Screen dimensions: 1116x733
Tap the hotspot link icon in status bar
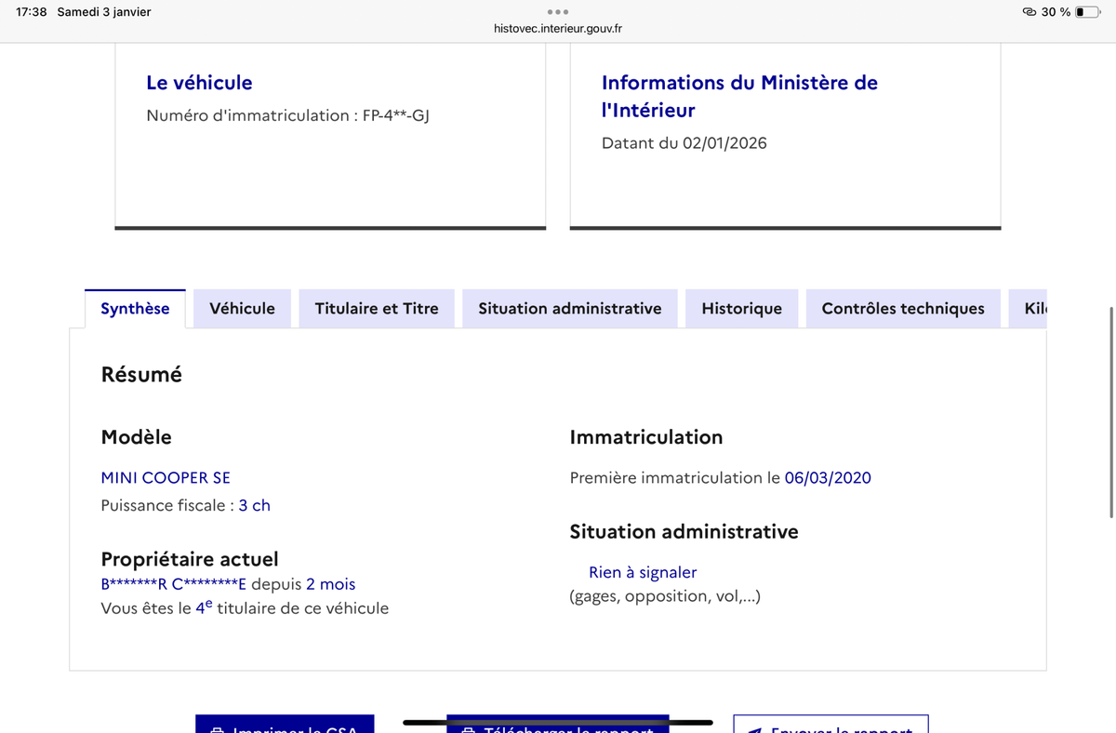click(x=1030, y=12)
